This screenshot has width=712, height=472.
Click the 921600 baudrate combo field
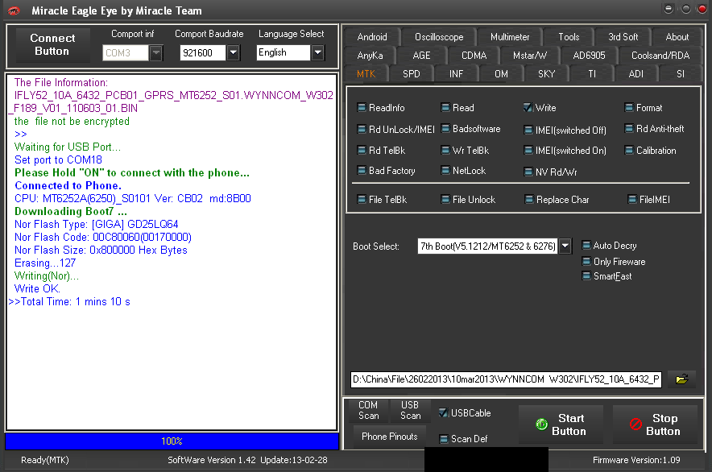(204, 52)
